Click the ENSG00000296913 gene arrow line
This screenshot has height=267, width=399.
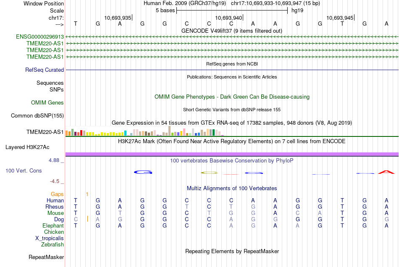232,37
